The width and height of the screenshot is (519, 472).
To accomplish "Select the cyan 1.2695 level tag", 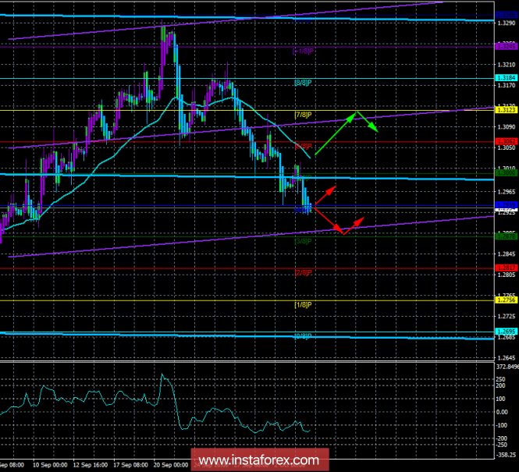I will pyautogui.click(x=507, y=332).
